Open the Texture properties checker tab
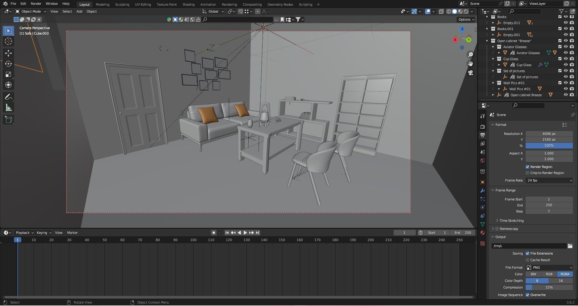 coord(483,243)
